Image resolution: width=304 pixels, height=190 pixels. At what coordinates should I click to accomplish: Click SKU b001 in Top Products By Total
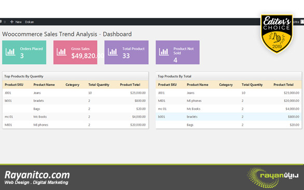click(161, 117)
